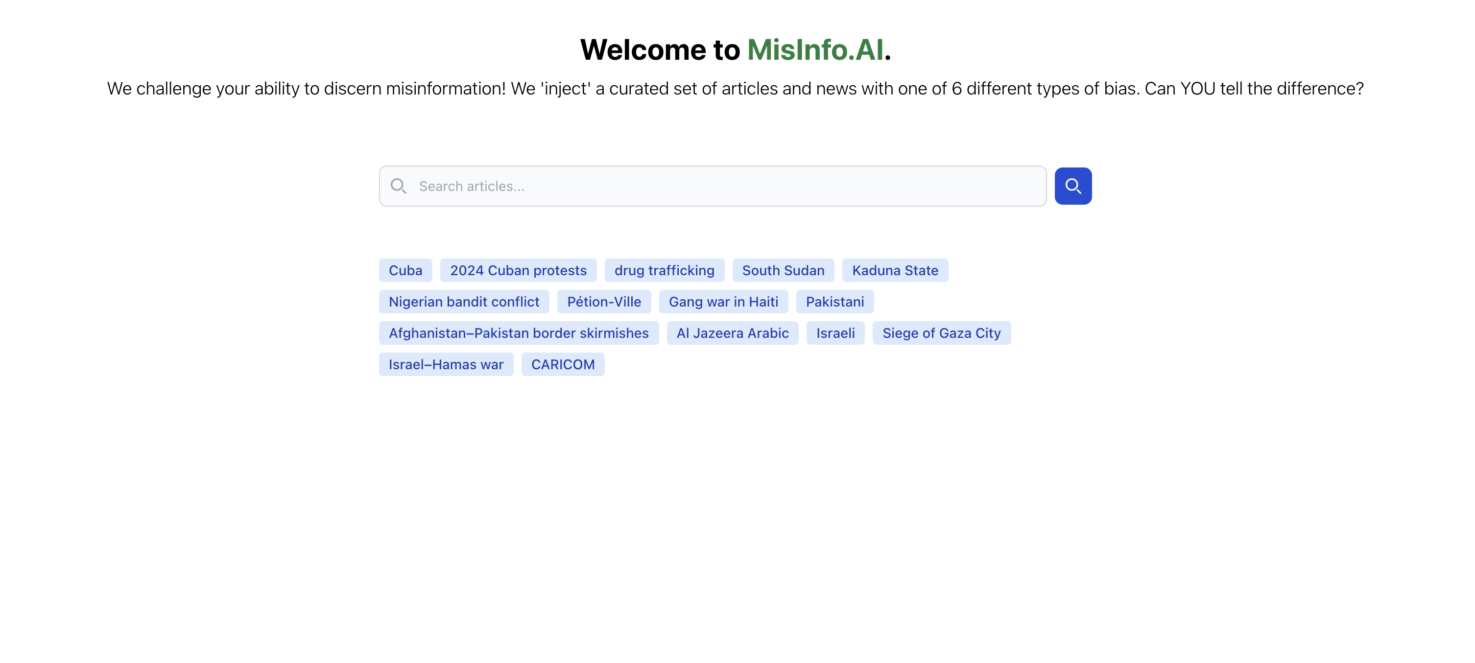The image size is (1475, 663).
Task: Open Afghanistan–Pakistan border skirmishes tag
Action: (x=518, y=333)
